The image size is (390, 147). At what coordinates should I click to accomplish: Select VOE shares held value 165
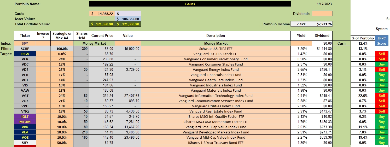81,137
